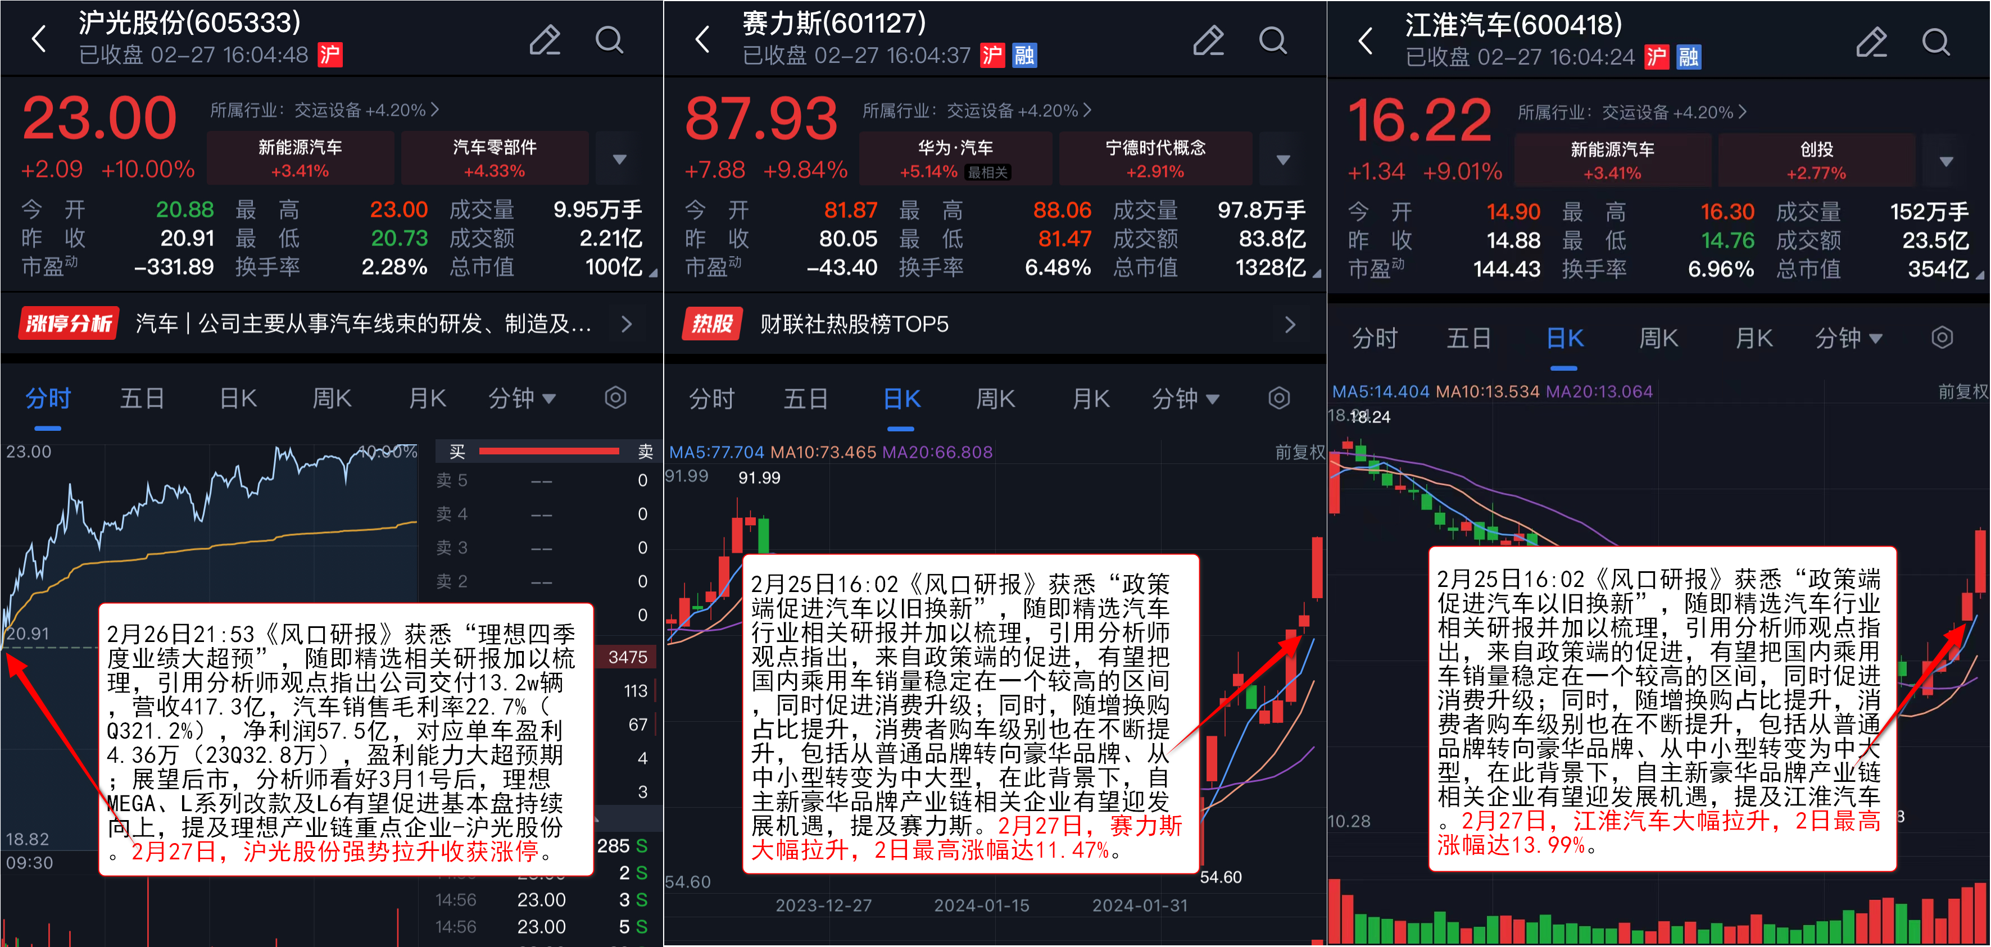Image resolution: width=1991 pixels, height=947 pixels.
Task: Open search on 江淮汽车 panel
Action: (1936, 42)
